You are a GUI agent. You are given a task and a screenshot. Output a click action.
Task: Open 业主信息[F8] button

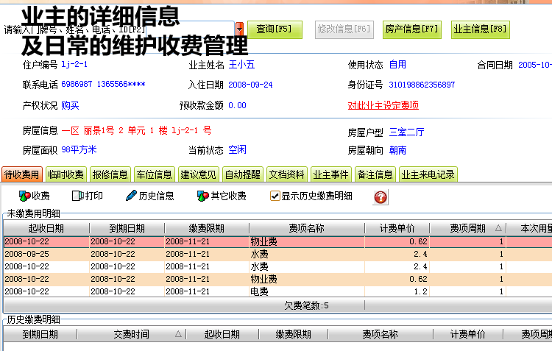(x=480, y=29)
